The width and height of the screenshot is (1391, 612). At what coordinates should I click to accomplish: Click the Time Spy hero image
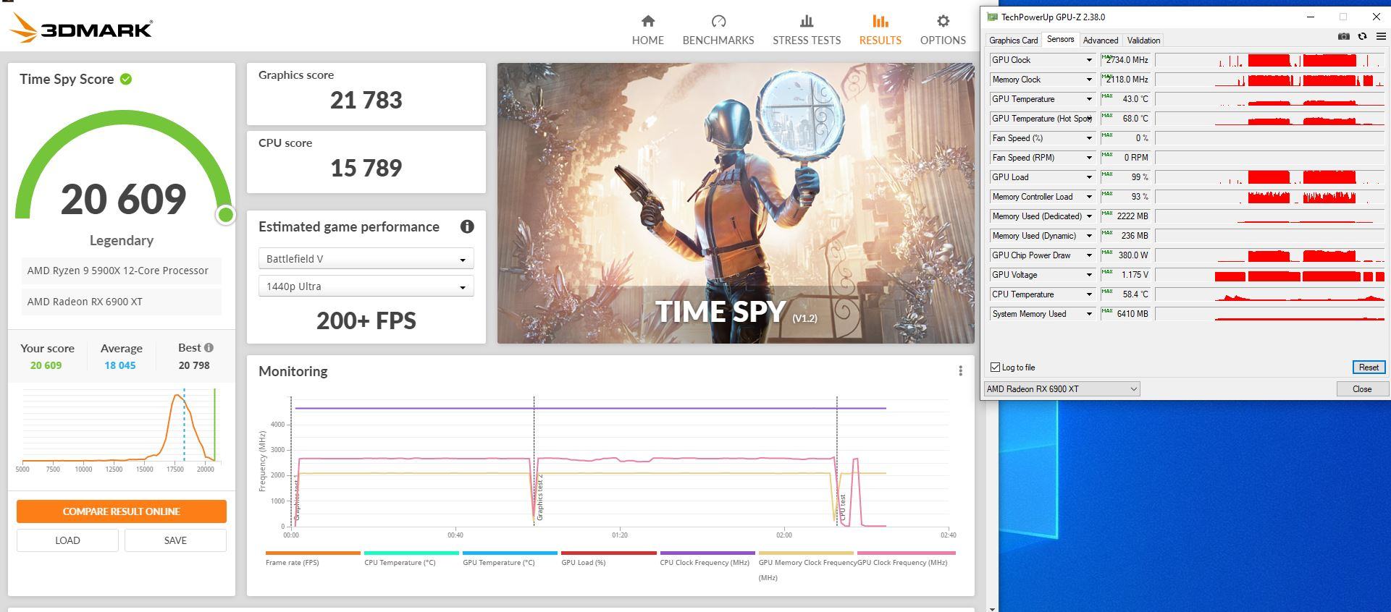point(736,203)
